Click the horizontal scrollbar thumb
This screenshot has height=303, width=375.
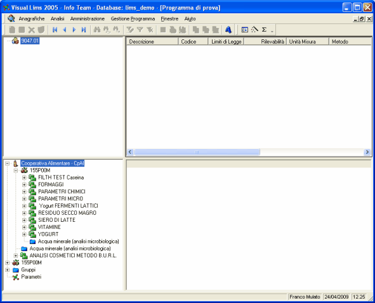(197, 152)
